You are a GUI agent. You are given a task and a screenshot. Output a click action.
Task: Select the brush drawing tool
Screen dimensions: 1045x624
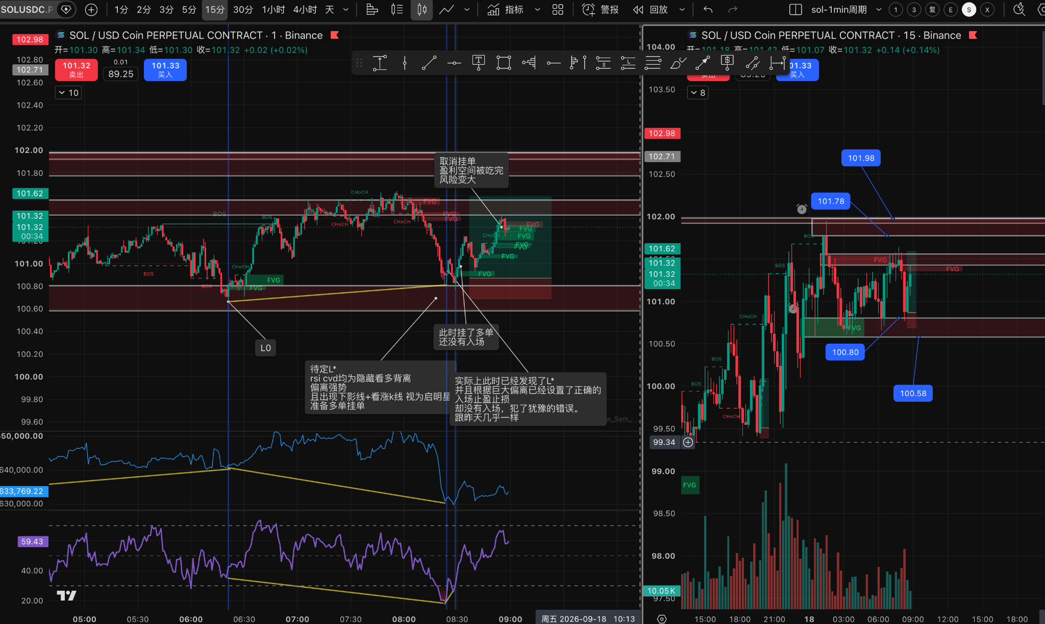(678, 63)
